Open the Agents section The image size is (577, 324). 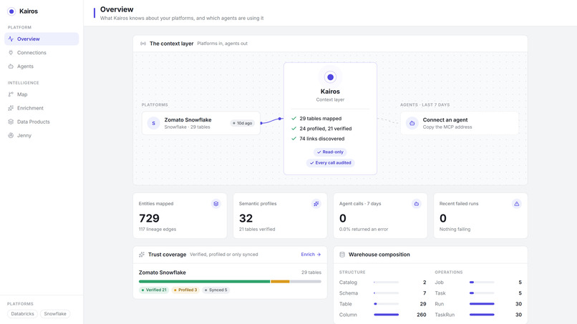[42, 67]
